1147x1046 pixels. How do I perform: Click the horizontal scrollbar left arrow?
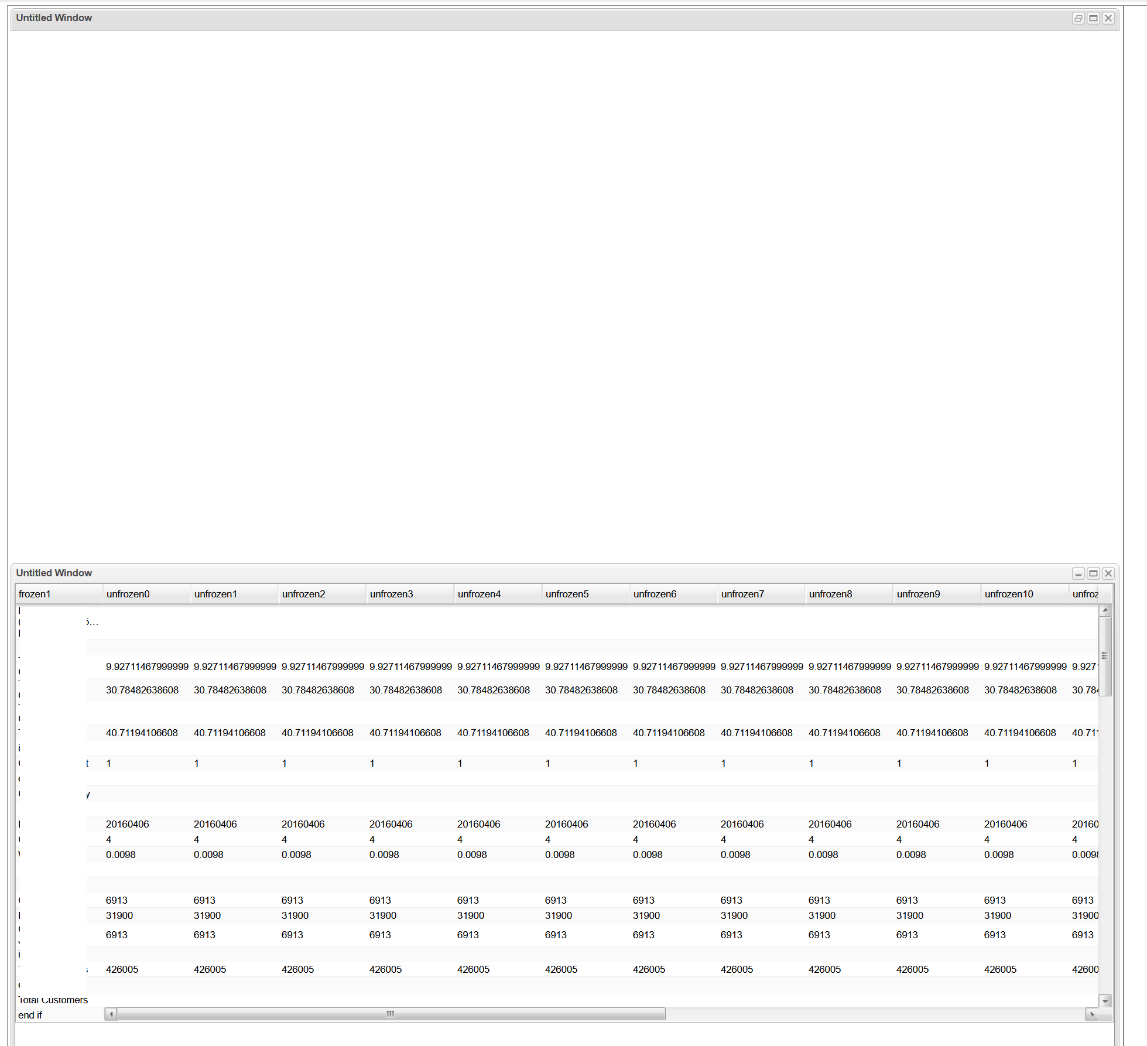point(111,1014)
